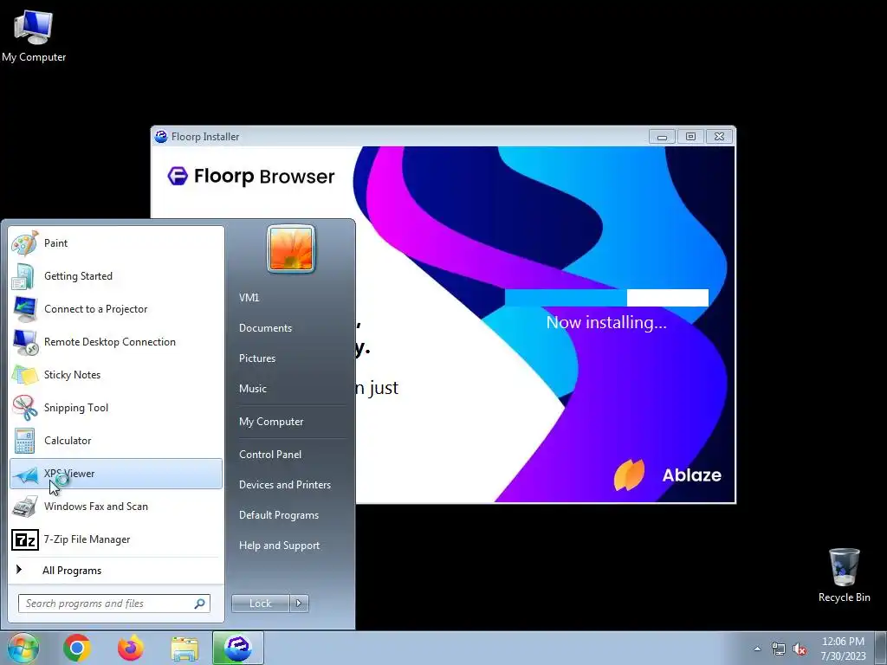The image size is (887, 665).
Task: Click the Sticky Notes icon
Action: click(25, 374)
